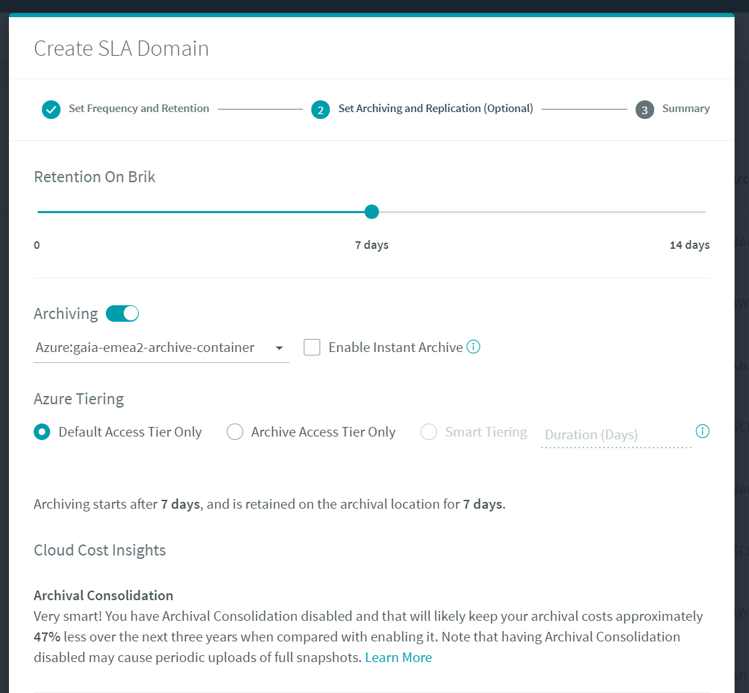
Task: Go to Set Frequency and Retention step
Action: point(139,109)
